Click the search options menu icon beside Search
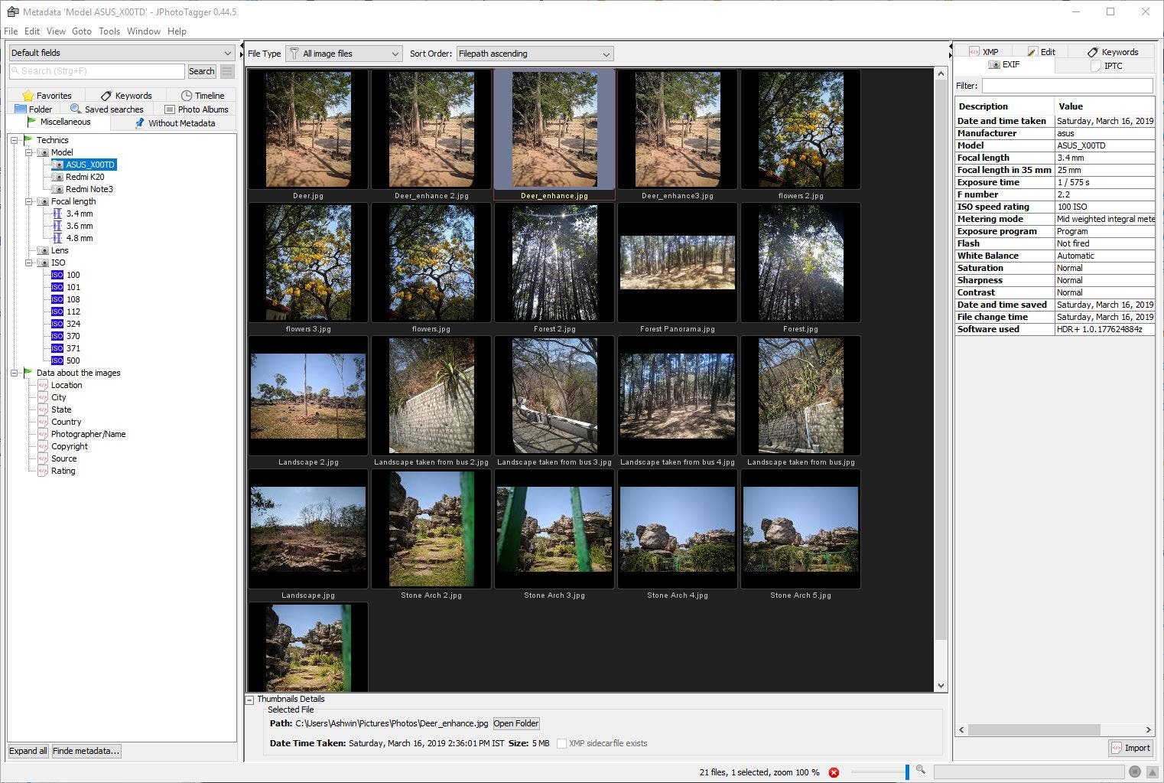 227,71
